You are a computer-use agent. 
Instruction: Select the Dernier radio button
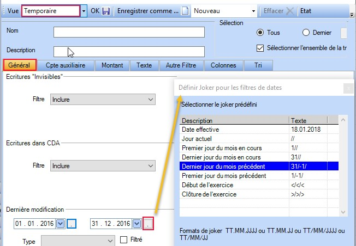[306, 33]
